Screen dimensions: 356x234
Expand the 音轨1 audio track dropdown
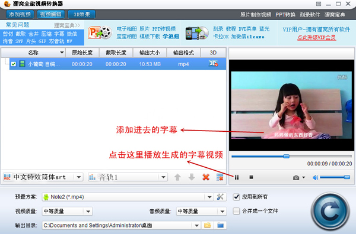pyautogui.click(x=163, y=177)
